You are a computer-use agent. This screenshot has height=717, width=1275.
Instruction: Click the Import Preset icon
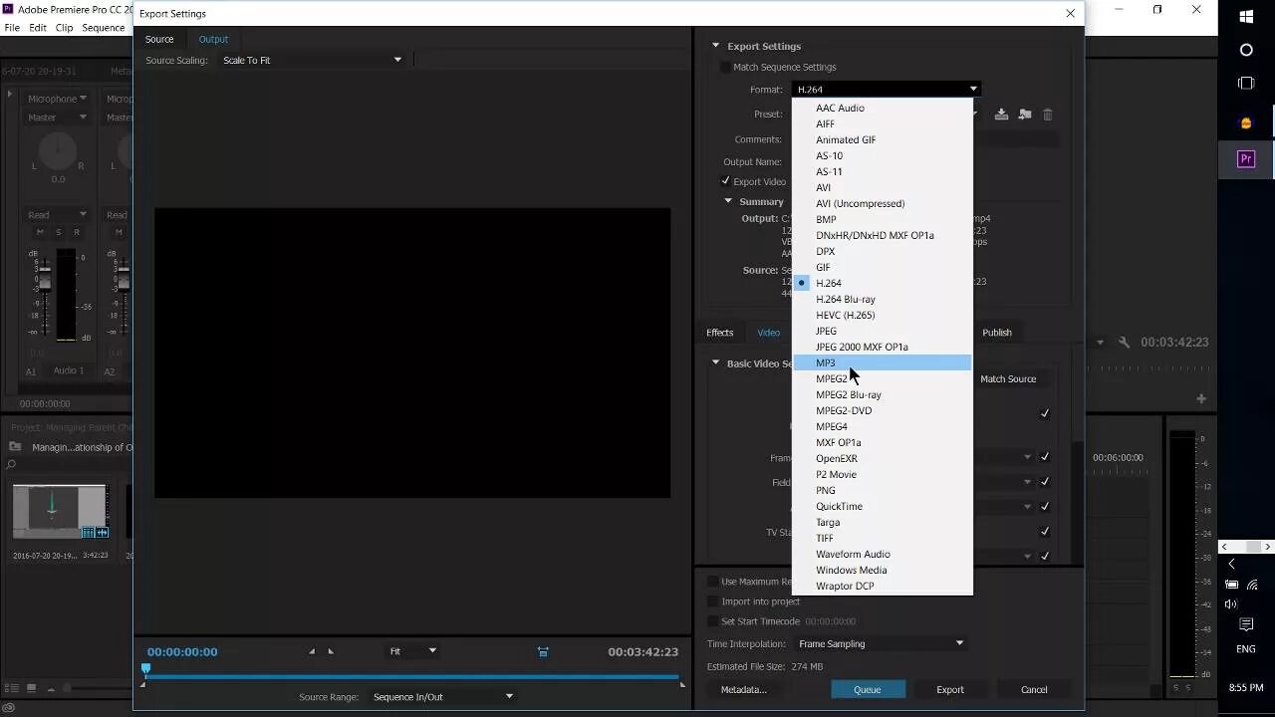coord(1024,115)
